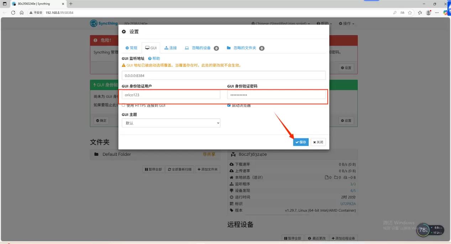This screenshot has width=451, height=244.
Task: Click the 帮助 help link beside GUI 监听地址
Action: pyautogui.click(x=154, y=58)
